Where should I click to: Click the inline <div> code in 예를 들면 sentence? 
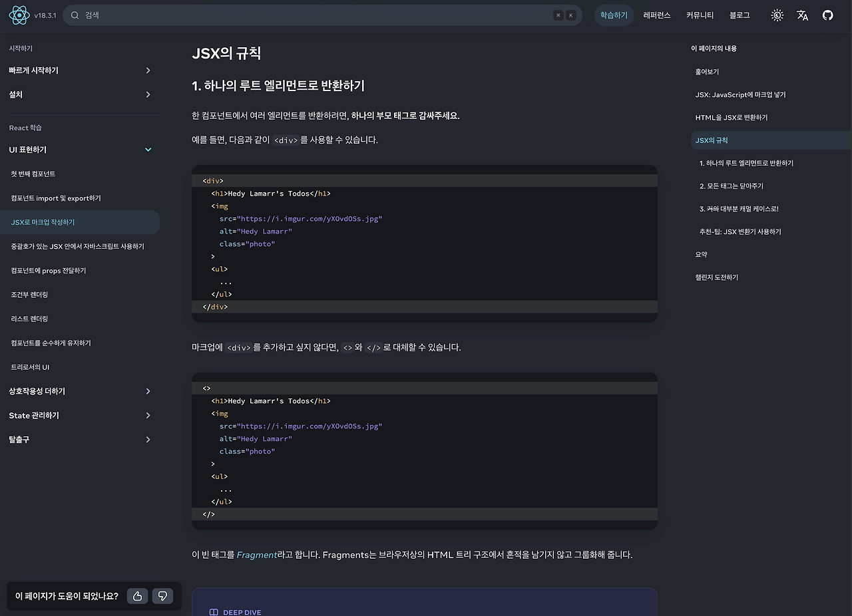(286, 140)
